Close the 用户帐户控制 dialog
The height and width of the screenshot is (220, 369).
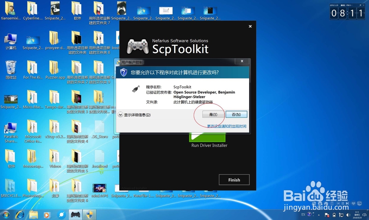pyautogui.click(x=242, y=61)
